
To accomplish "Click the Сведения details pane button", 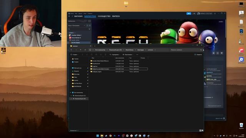I will tap(198, 54).
